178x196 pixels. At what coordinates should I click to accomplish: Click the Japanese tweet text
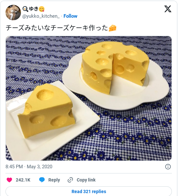coord(57,28)
